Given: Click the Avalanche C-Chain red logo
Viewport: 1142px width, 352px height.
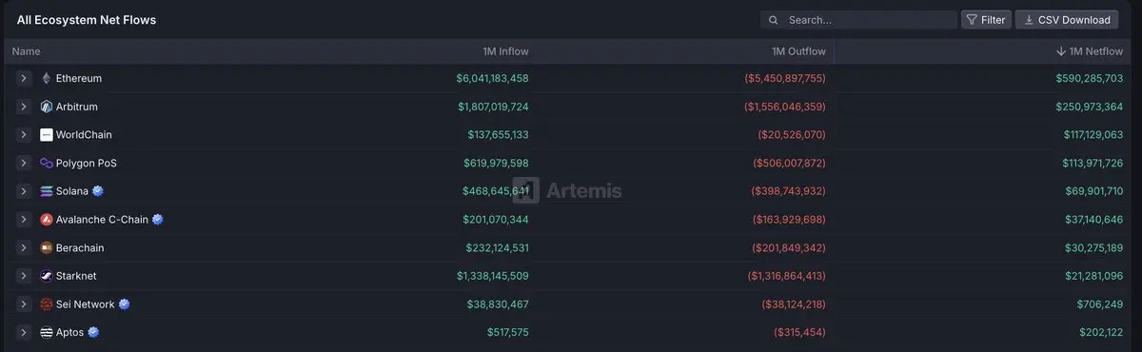Looking at the screenshot, I should [47, 220].
